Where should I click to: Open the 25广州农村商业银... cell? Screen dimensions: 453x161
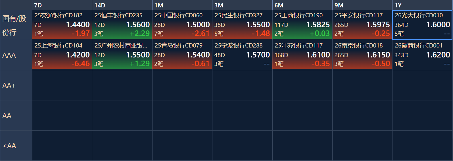click(x=122, y=55)
